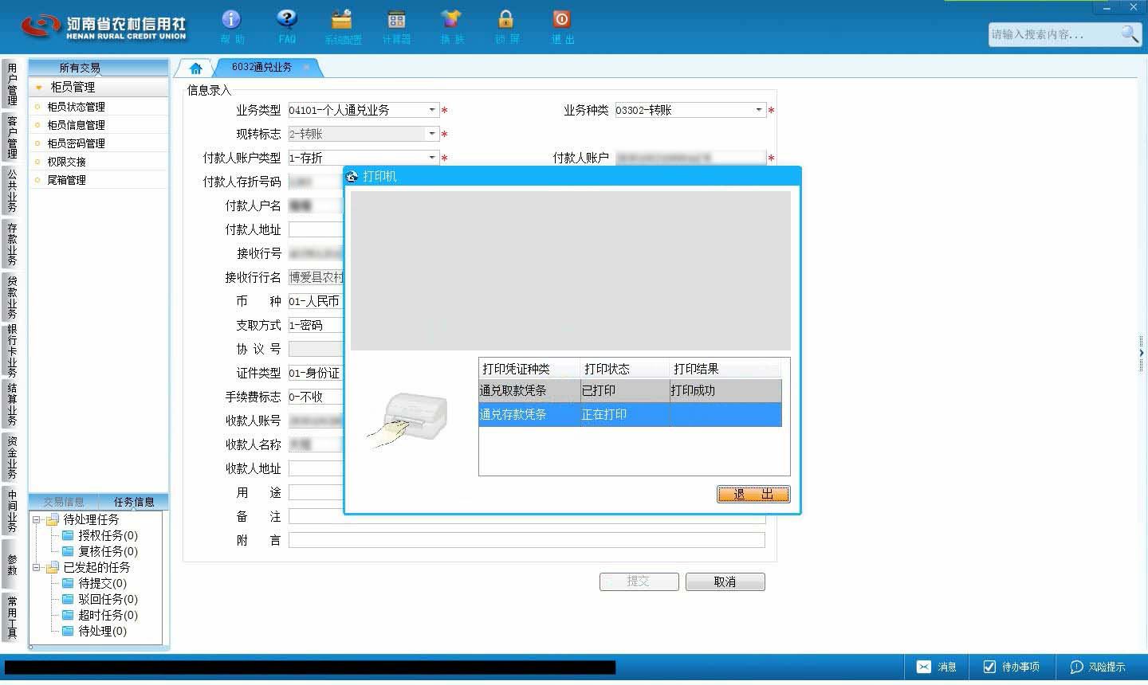Click the 提交 submit button
The width and height of the screenshot is (1148, 685).
[639, 582]
